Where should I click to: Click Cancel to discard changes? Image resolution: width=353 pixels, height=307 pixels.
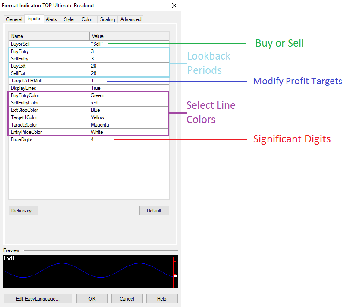coord(127,299)
